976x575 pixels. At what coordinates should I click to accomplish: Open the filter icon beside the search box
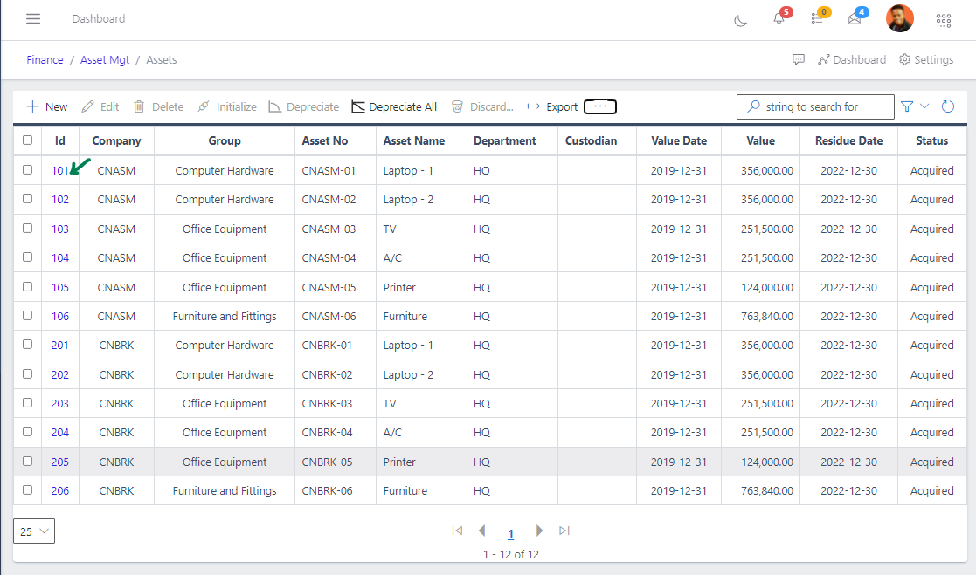909,106
